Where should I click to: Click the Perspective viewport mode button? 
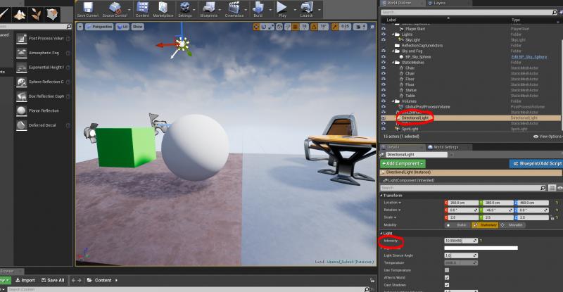pyautogui.click(x=99, y=27)
